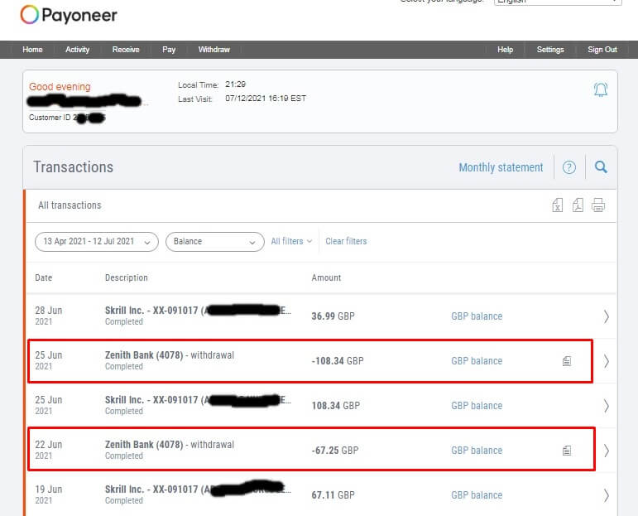This screenshot has width=638, height=516.
Task: Click Zenith Bank (4078) withdrawal on 22 Jun
Action: (170, 445)
